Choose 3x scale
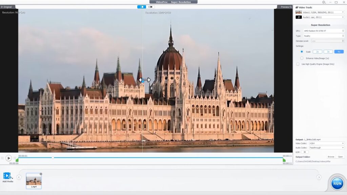The height and width of the screenshot is (195, 347). click(x=328, y=52)
